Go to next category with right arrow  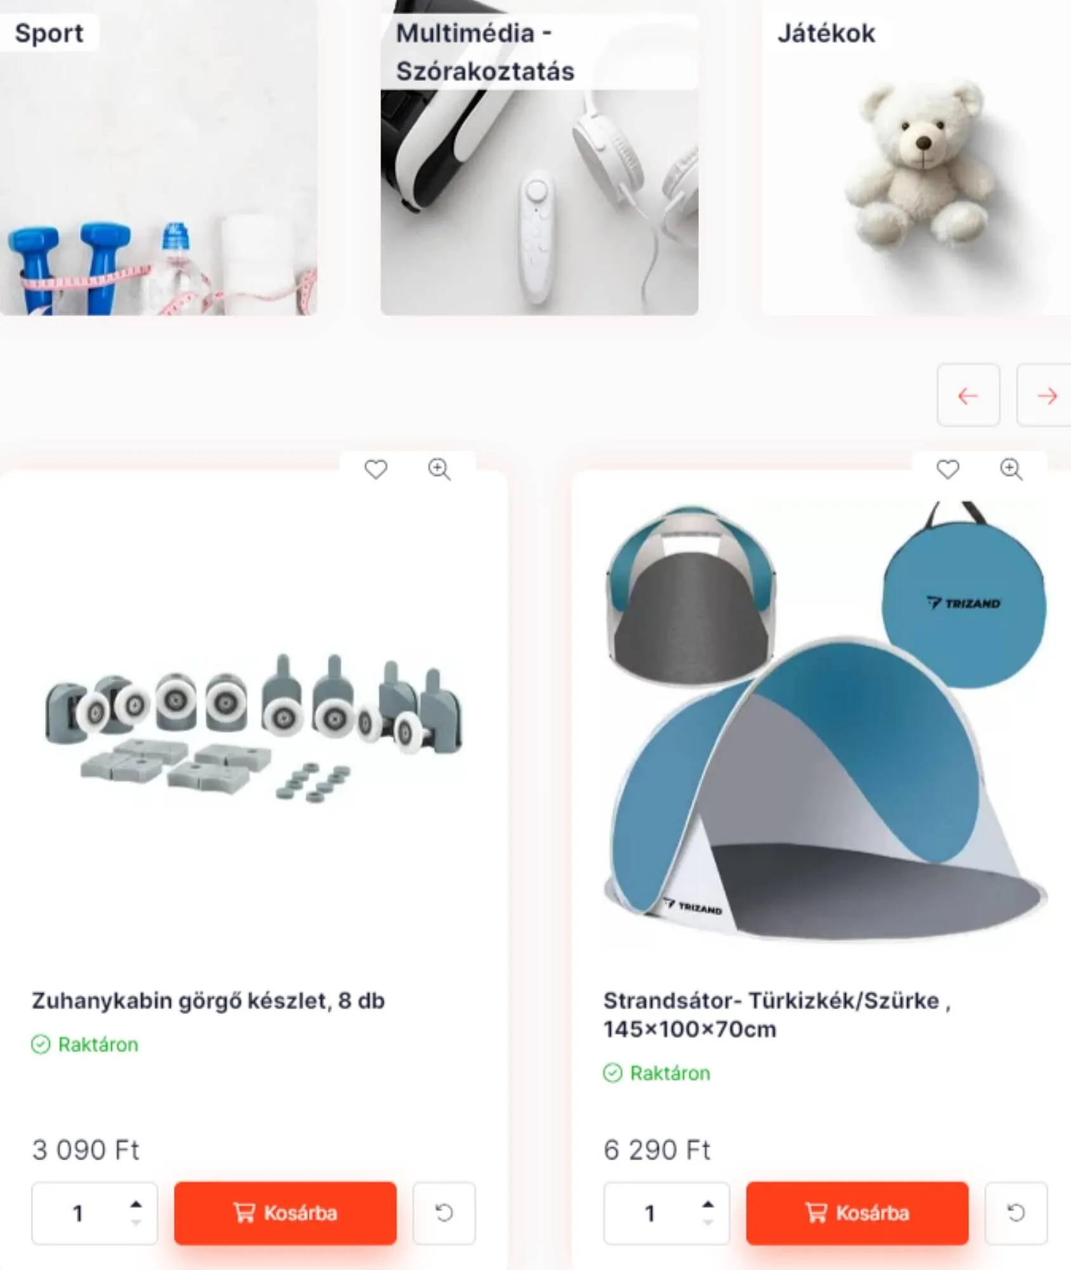[x=1045, y=395]
